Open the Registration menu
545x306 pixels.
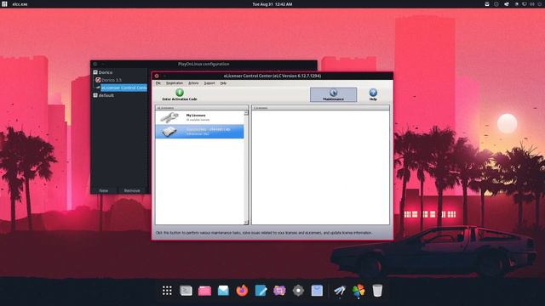pos(175,83)
